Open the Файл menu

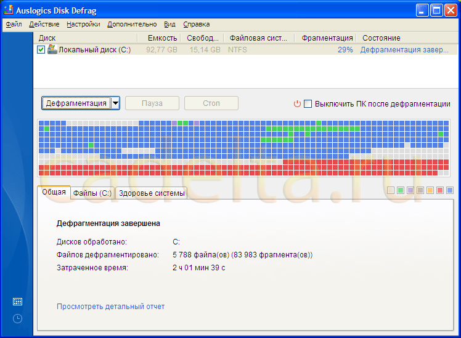[x=14, y=25]
